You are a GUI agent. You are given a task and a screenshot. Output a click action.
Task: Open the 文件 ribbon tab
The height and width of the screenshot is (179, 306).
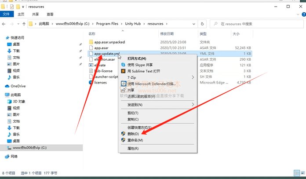(x=7, y=14)
